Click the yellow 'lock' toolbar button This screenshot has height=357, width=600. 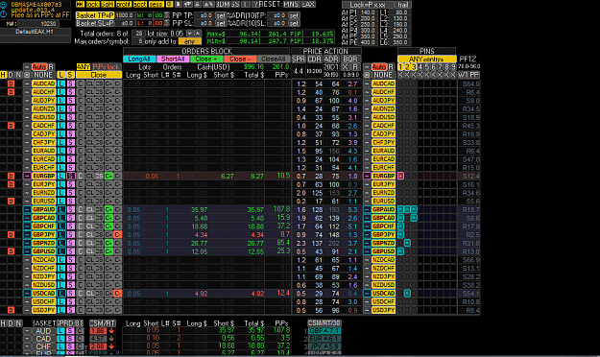pyautogui.click(x=92, y=4)
